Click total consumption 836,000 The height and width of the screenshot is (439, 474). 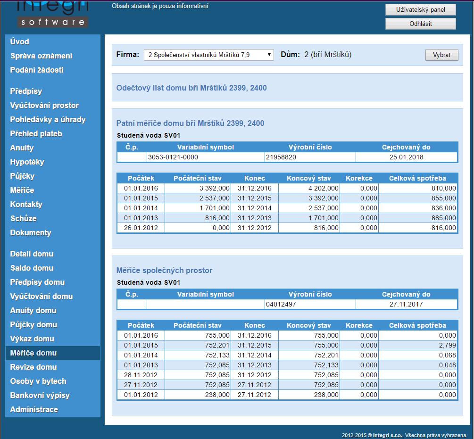[443, 208]
